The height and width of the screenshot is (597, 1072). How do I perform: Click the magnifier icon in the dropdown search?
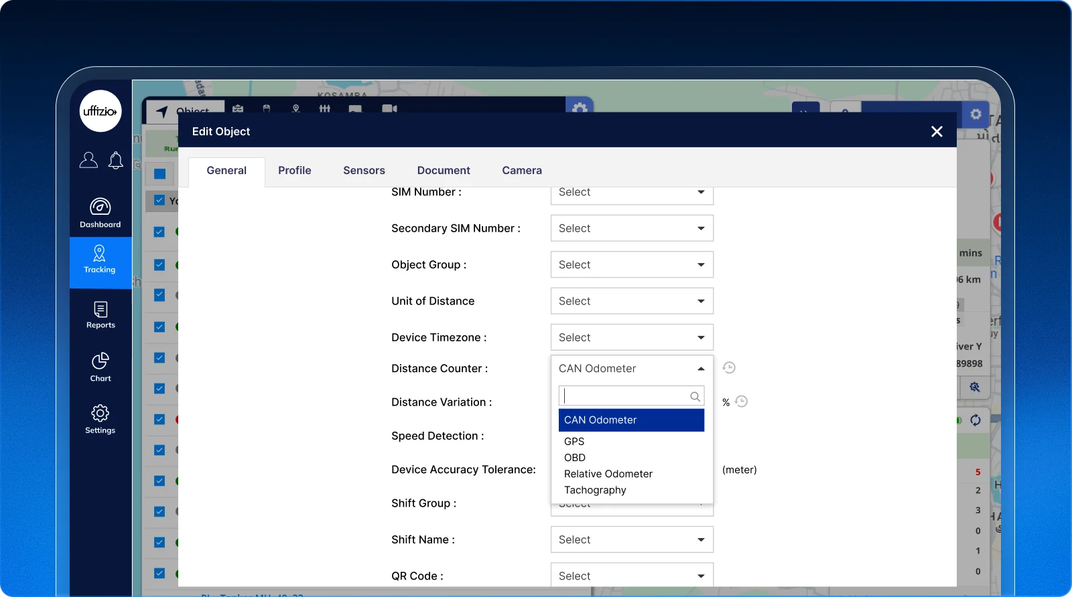695,396
